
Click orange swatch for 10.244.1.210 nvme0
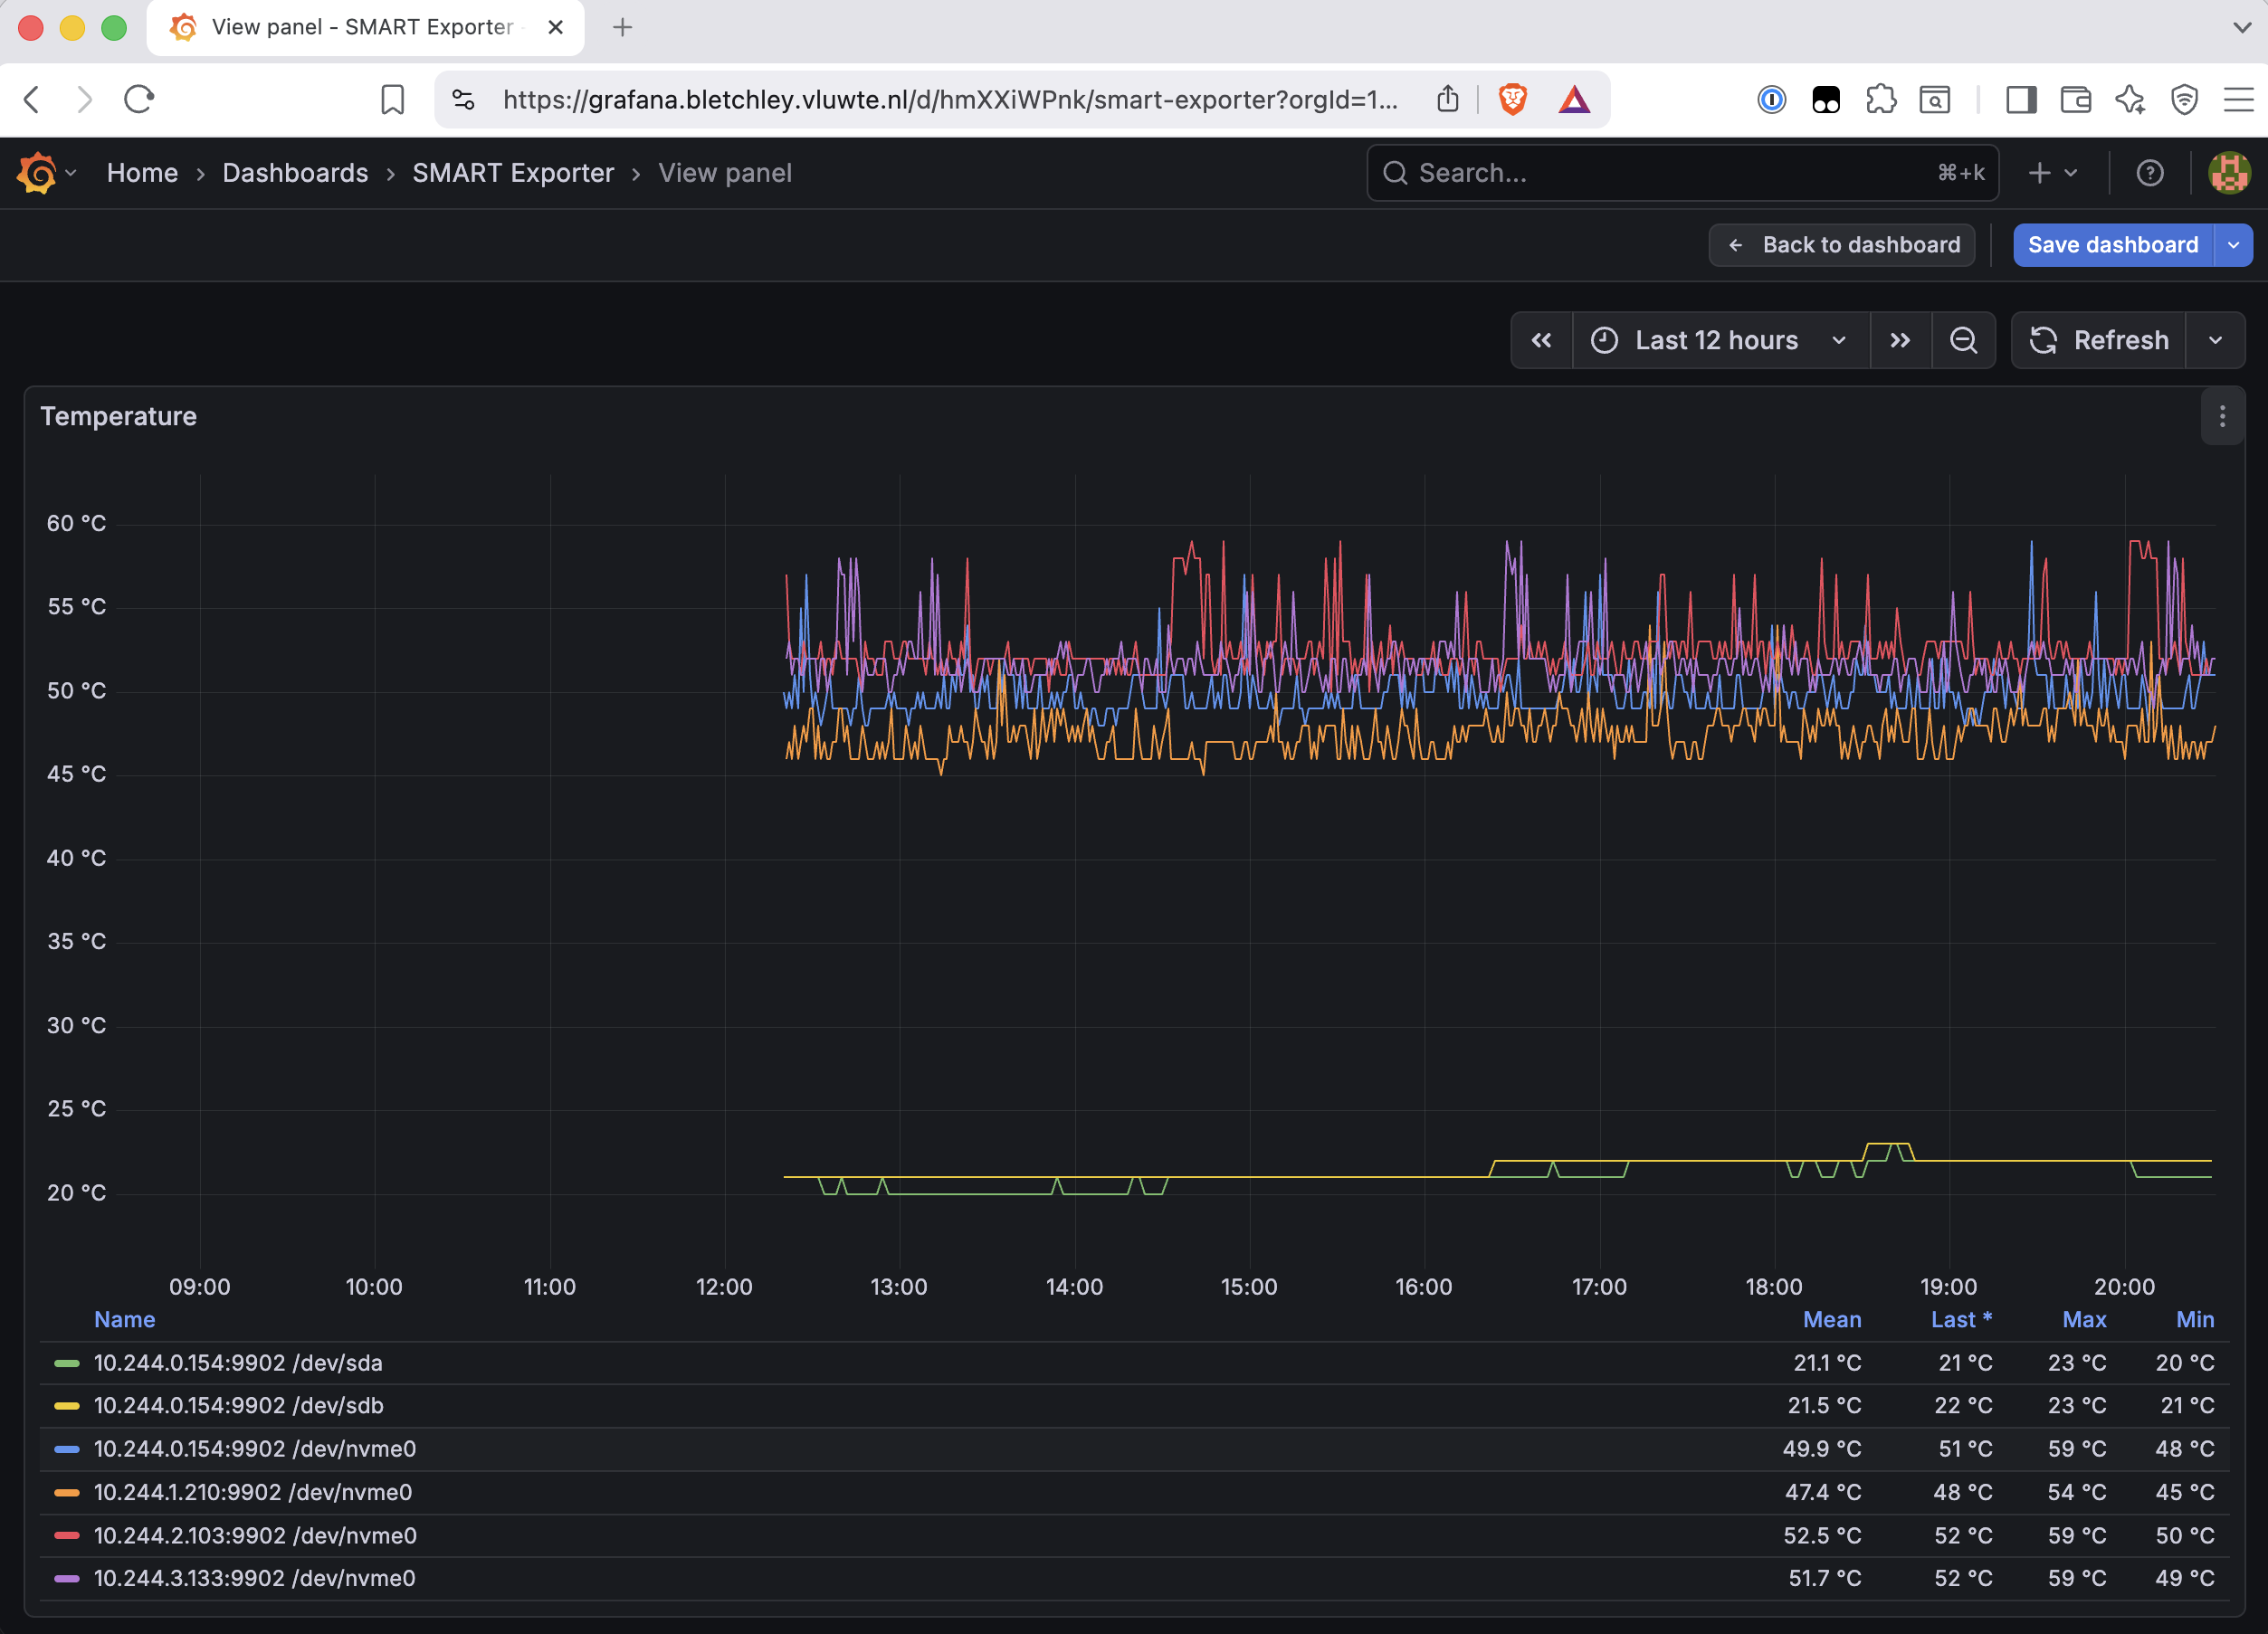(x=67, y=1492)
